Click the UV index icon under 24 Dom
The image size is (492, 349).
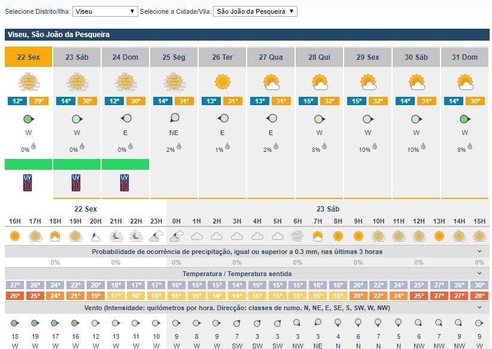pyautogui.click(x=124, y=182)
